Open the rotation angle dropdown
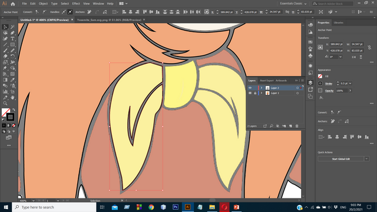The image size is (377, 212). [340, 57]
